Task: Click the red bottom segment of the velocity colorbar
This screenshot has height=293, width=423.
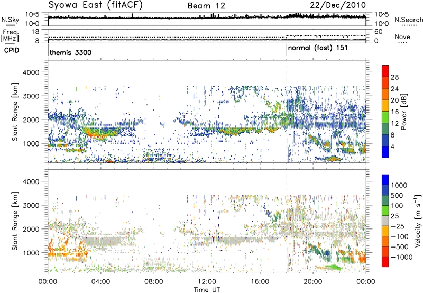Action: tap(385, 262)
